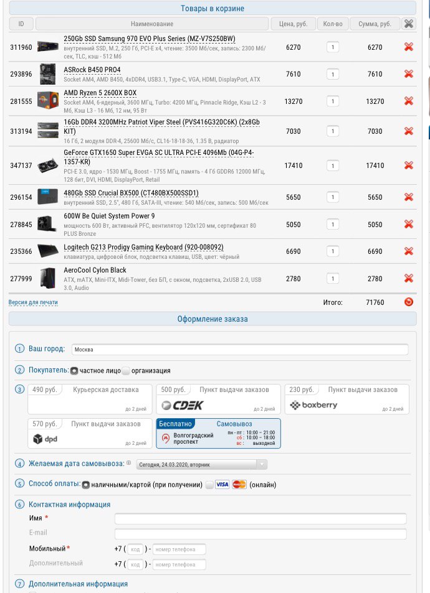Image resolution: width=430 pixels, height=593 pixels.
Task: Click the total sum value 71760
Action: click(x=375, y=302)
